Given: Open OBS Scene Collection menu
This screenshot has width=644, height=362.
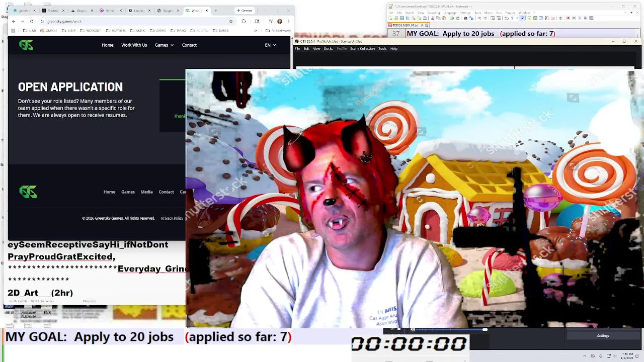Looking at the screenshot, I should pos(362,49).
